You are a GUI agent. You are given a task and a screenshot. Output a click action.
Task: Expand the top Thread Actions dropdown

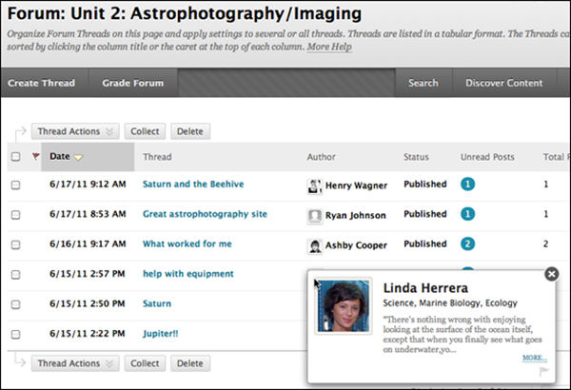coord(73,131)
